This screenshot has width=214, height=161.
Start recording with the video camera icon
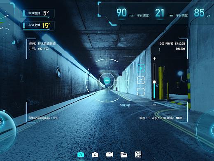(x=109, y=154)
